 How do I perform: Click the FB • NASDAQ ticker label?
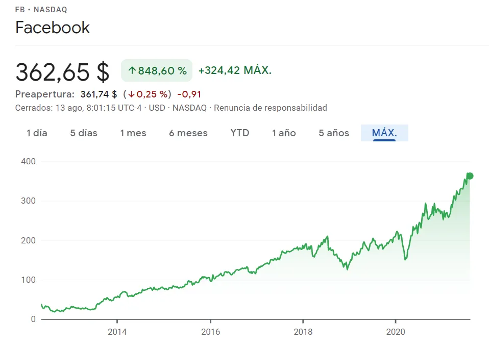41,10
